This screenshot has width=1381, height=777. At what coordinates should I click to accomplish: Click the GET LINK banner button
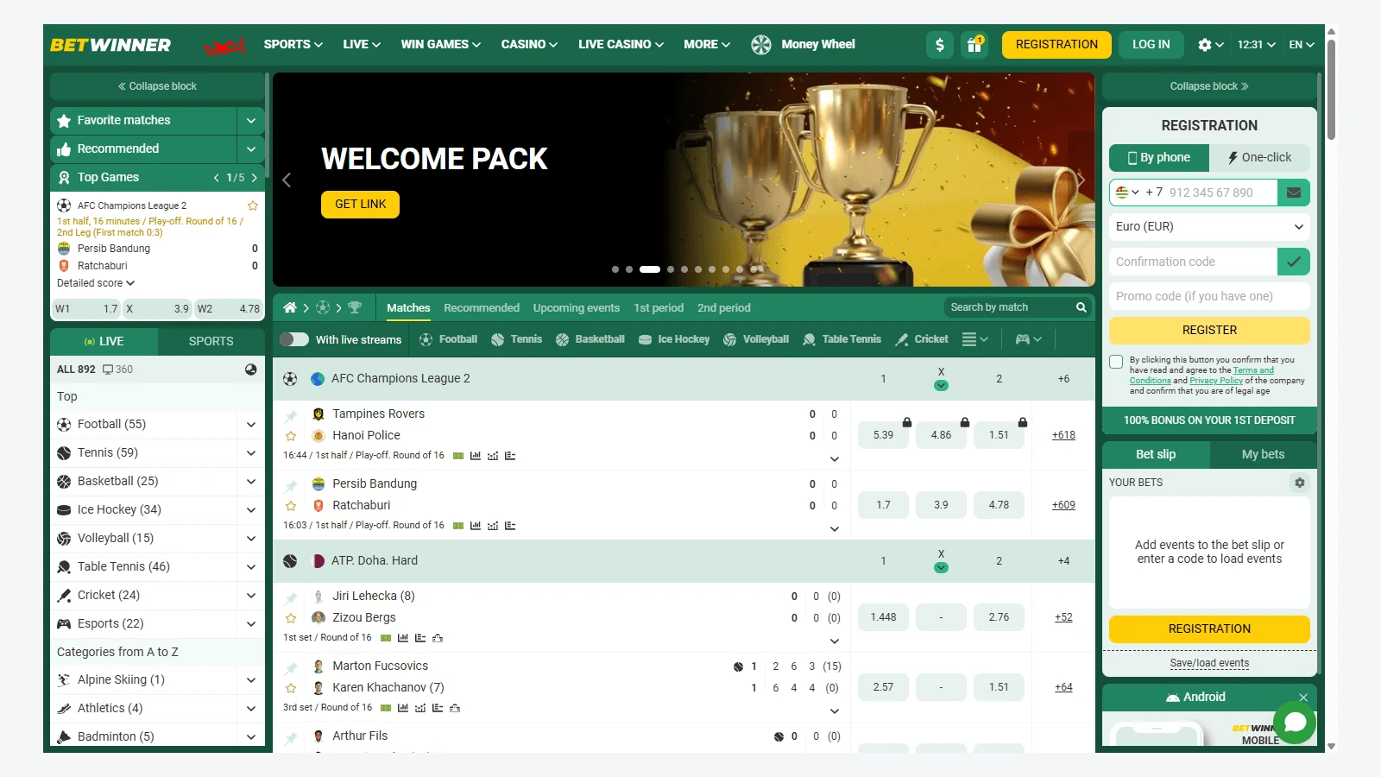point(361,205)
